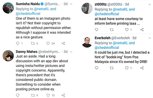
Task: Open chevron menu on Everboleh's tweet
Action: (x=150, y=38)
